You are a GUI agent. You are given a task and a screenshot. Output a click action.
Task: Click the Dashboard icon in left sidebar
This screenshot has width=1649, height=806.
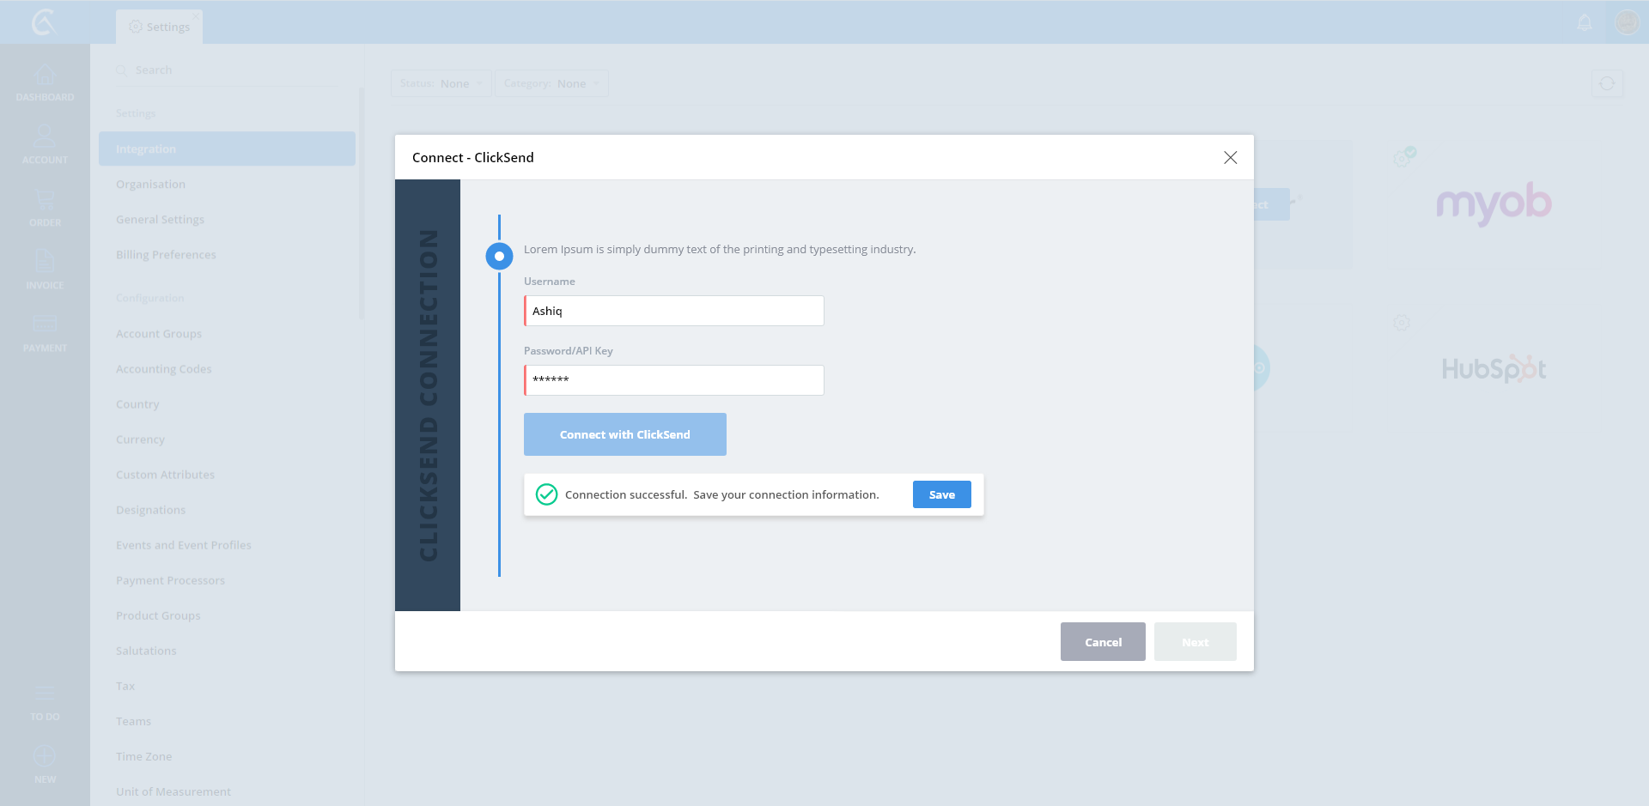click(x=45, y=76)
